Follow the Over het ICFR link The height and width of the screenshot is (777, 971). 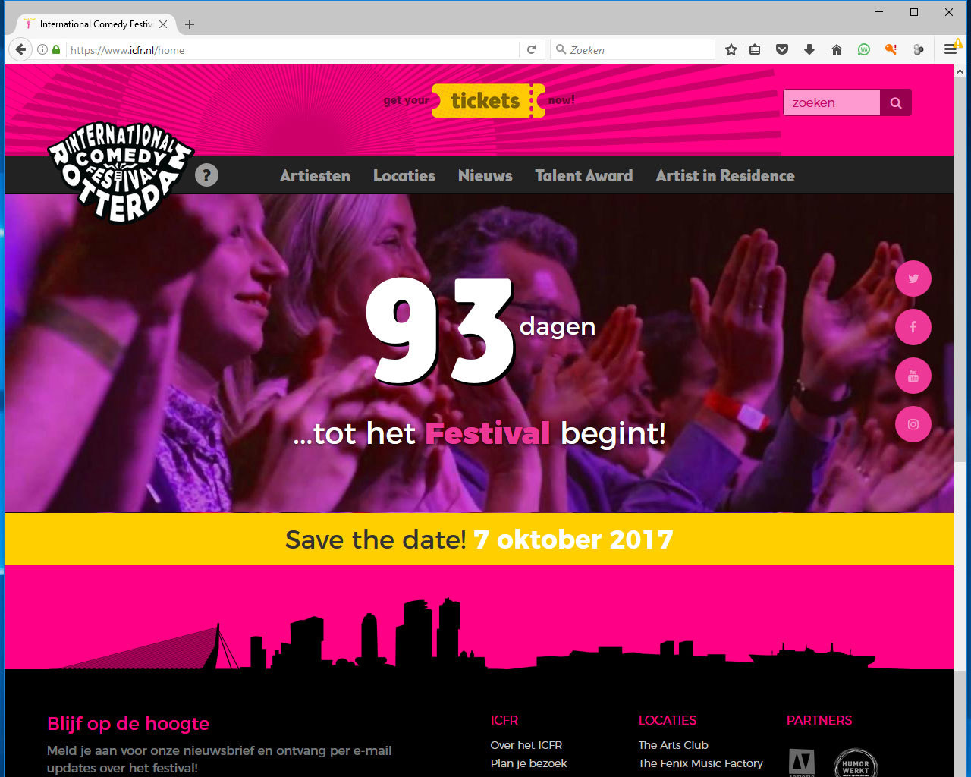[526, 745]
